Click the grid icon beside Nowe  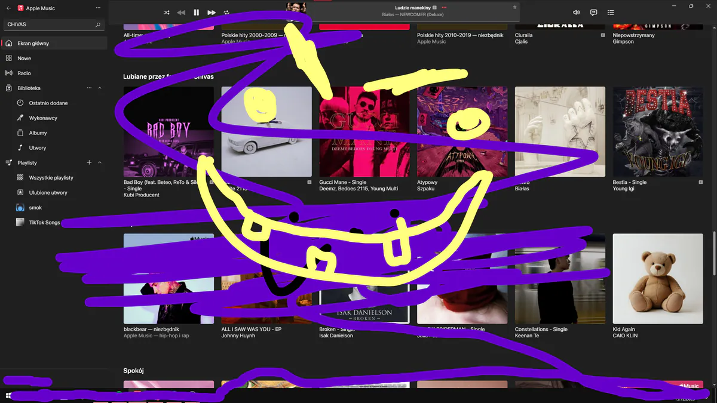9,58
